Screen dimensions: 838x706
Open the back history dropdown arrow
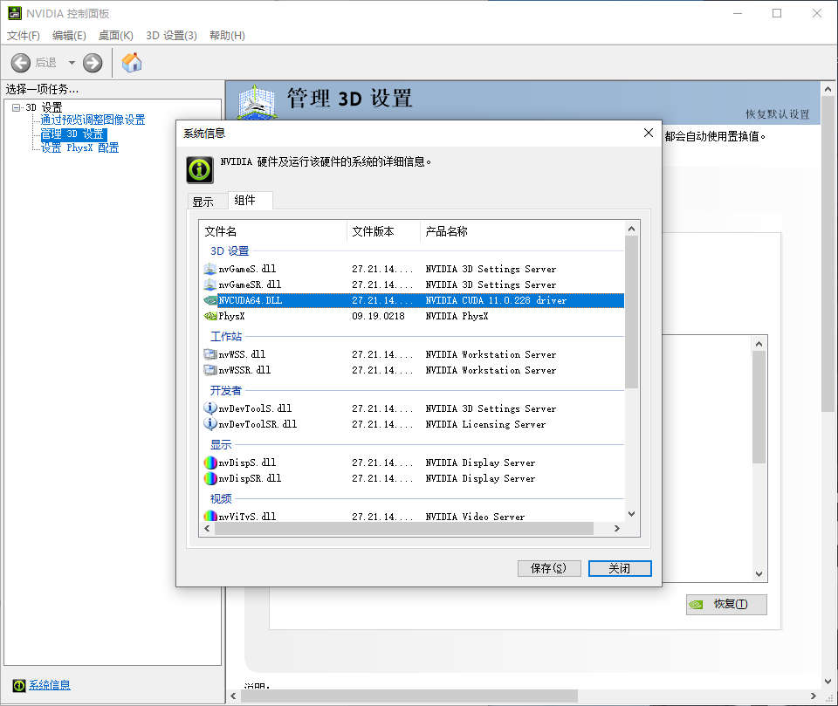[72, 63]
